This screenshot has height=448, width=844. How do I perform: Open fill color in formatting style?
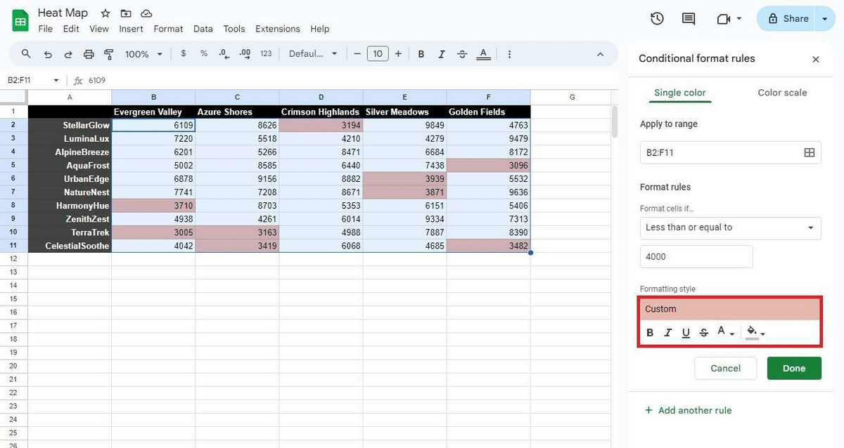pos(755,332)
